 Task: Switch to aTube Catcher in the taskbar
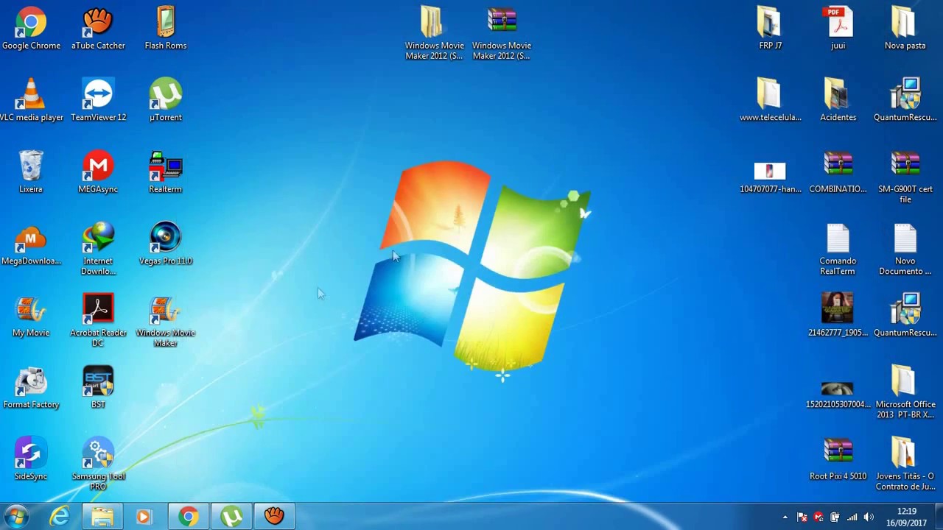[x=274, y=517]
